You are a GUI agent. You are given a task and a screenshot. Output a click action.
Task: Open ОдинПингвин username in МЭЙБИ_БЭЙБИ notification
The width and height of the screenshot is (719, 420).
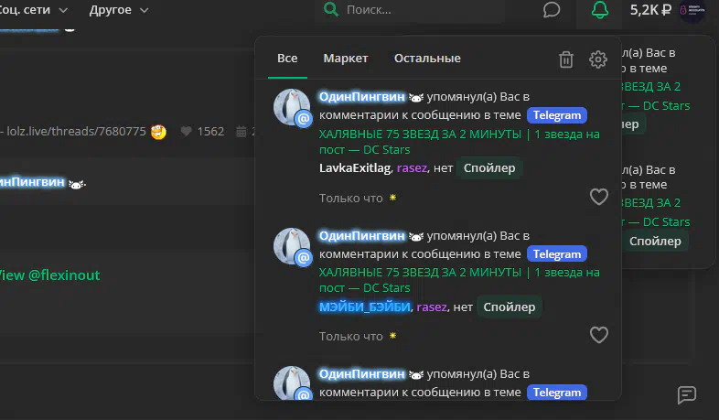[x=362, y=236]
